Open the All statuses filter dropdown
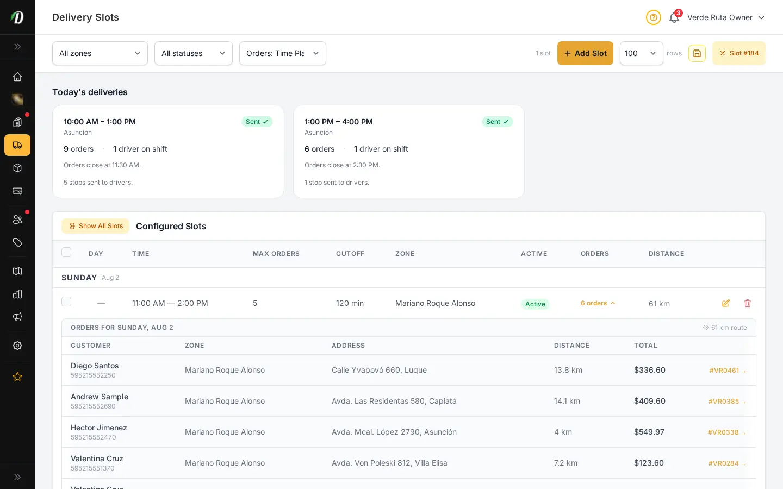 [x=194, y=53]
